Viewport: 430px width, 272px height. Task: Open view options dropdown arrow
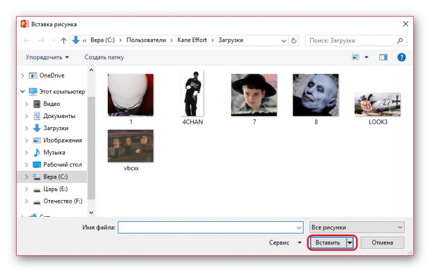366,57
